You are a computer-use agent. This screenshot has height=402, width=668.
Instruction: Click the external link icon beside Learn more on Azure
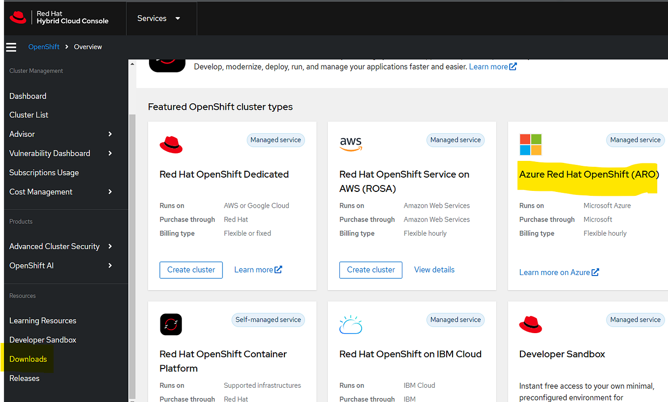point(596,272)
